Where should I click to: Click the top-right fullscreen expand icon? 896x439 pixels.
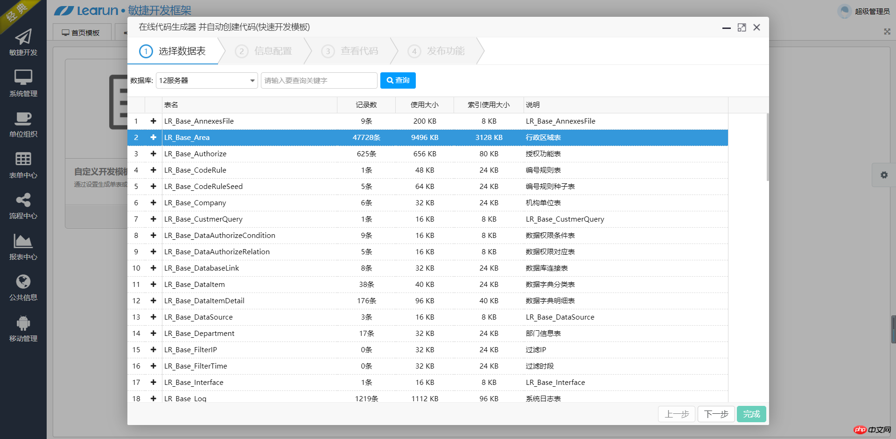click(887, 32)
